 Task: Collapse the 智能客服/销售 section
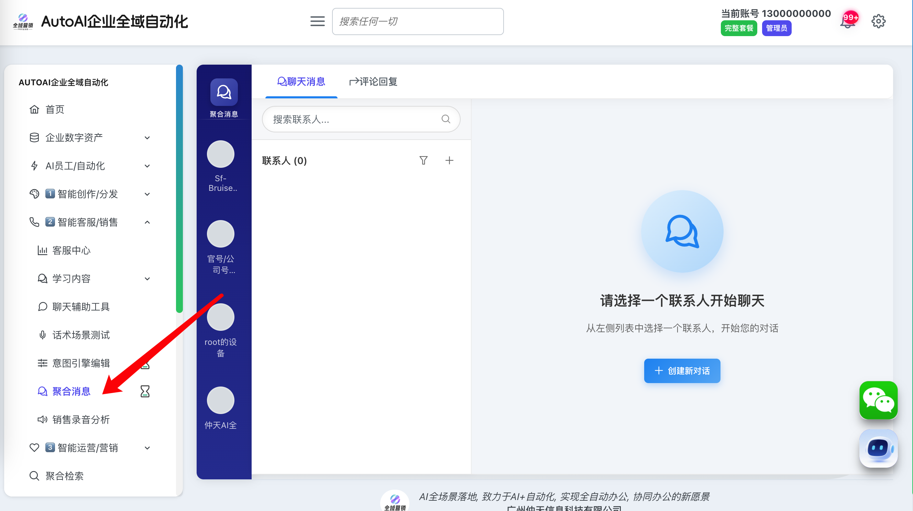click(147, 222)
